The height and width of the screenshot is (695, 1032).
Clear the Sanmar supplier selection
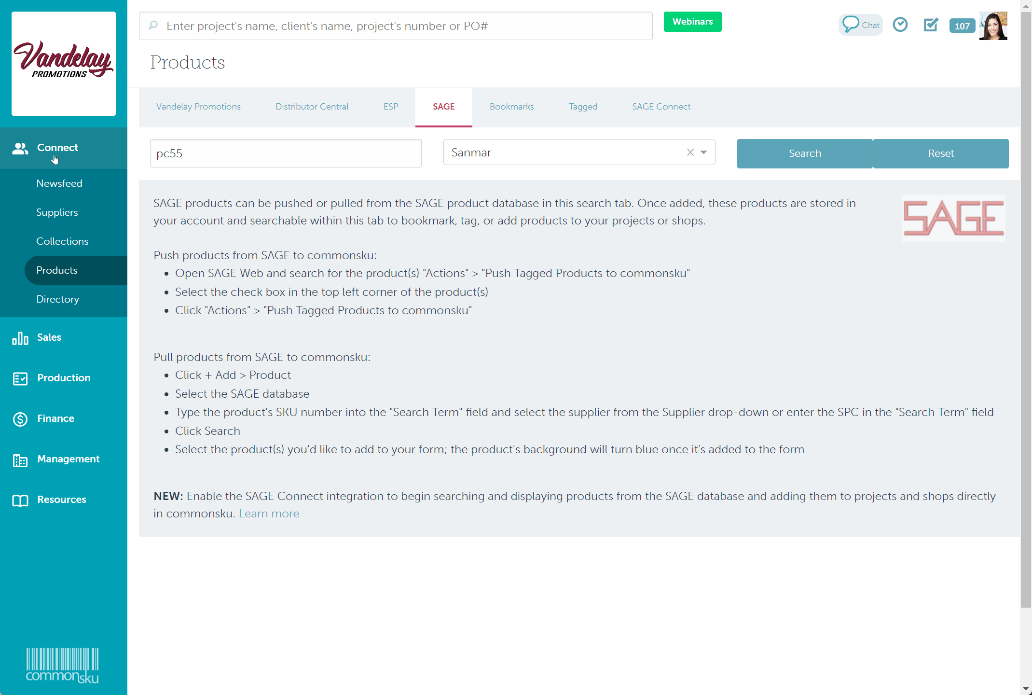point(690,153)
